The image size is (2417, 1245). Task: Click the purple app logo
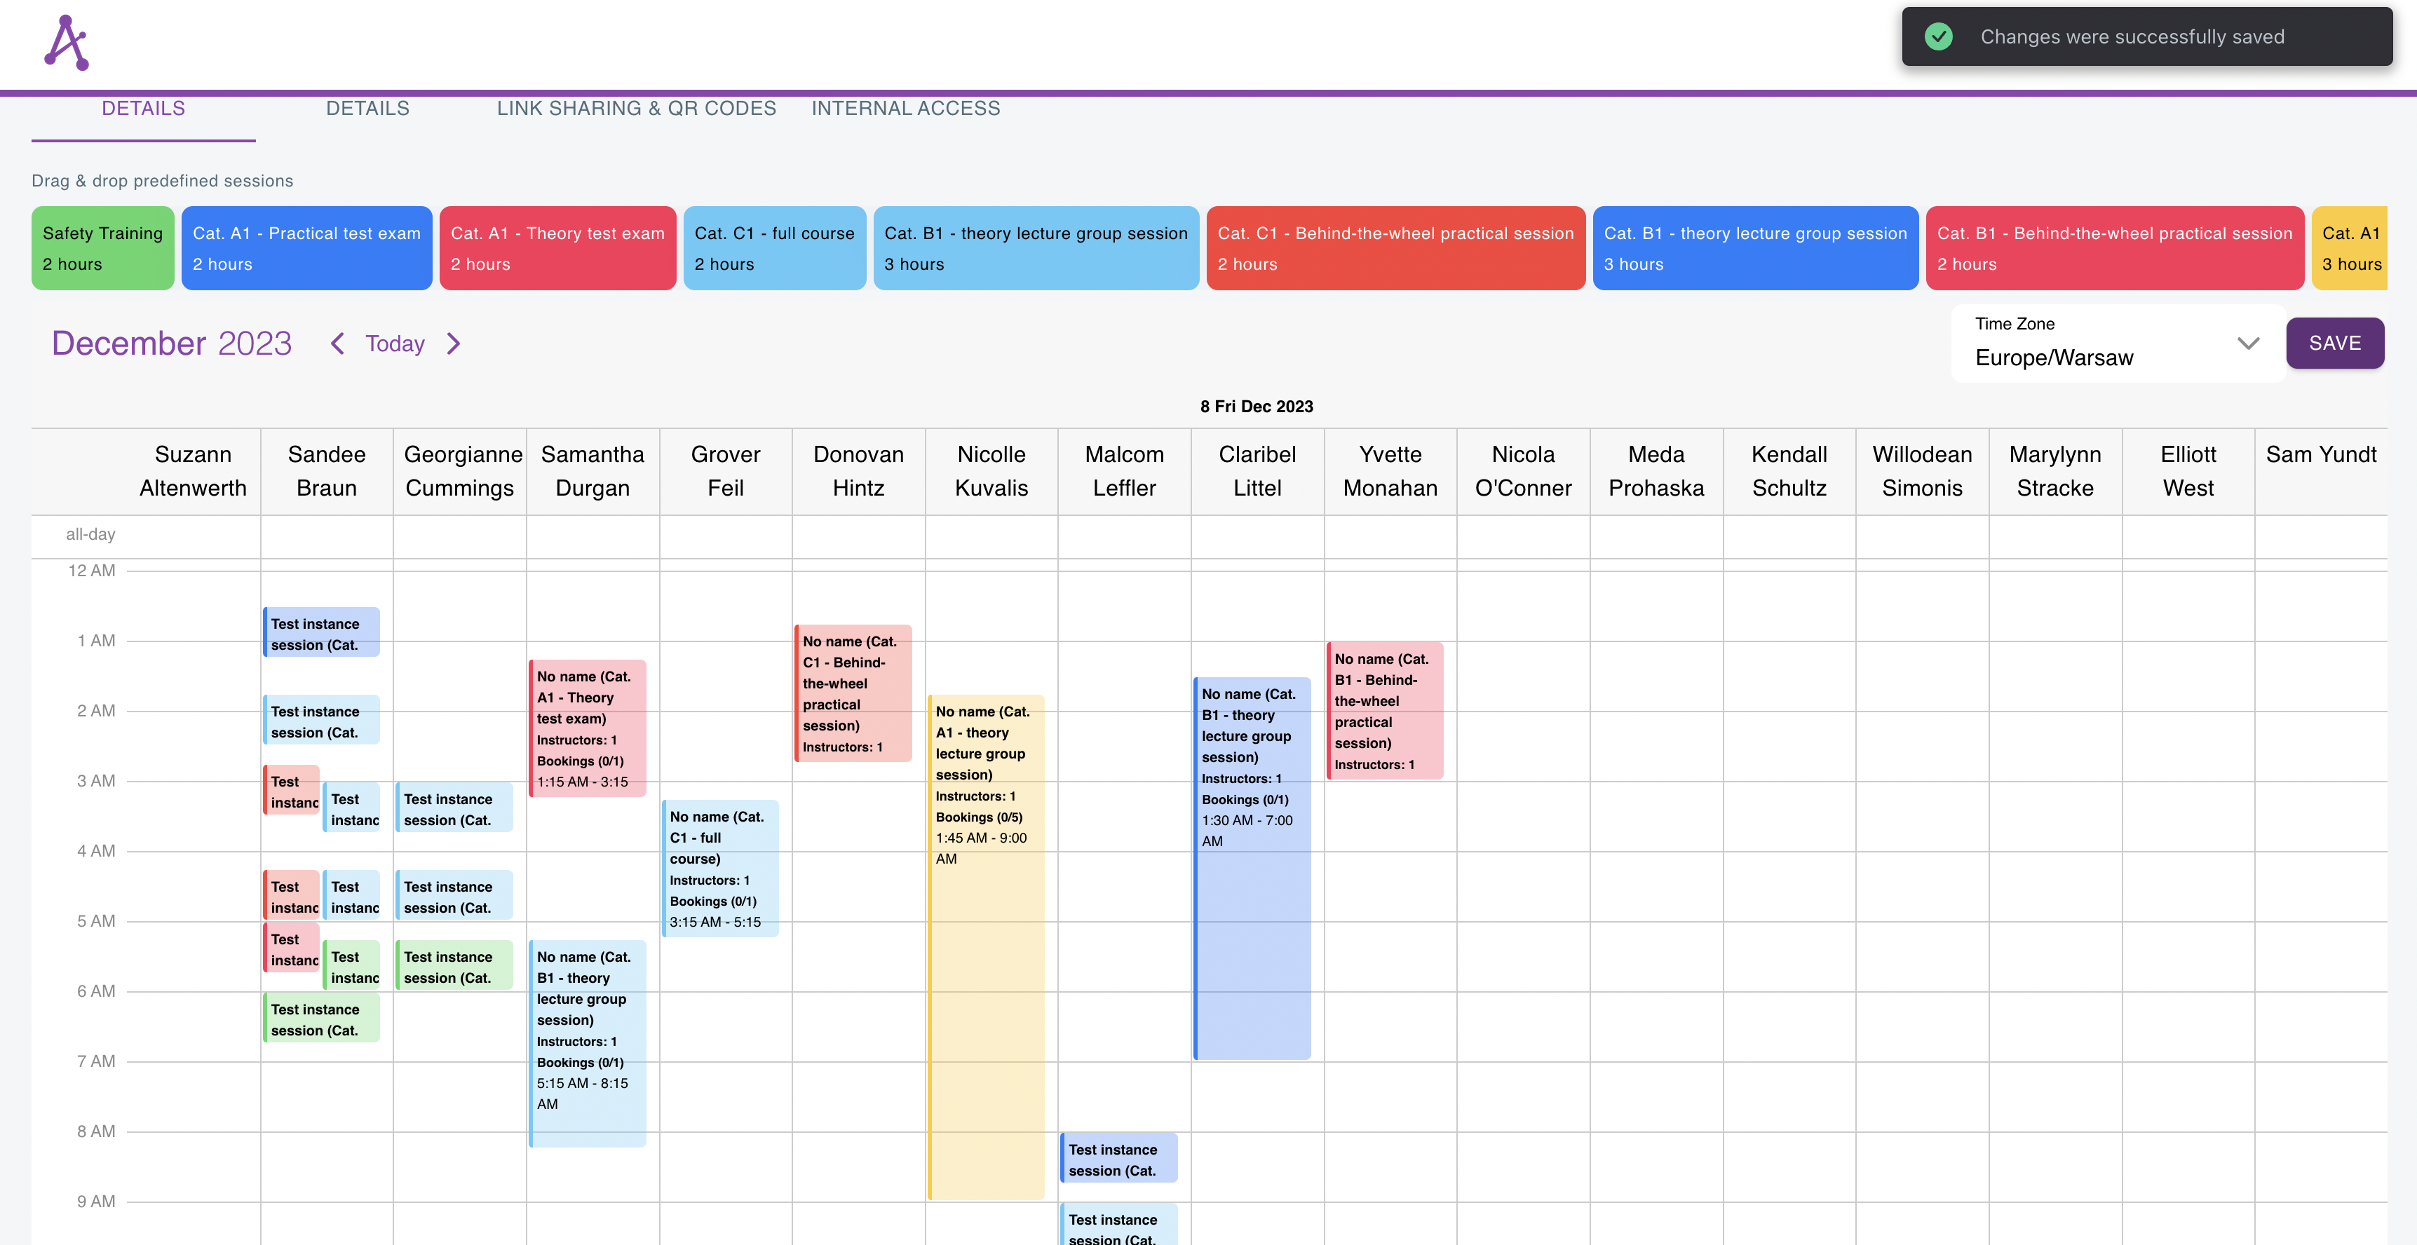[66, 42]
